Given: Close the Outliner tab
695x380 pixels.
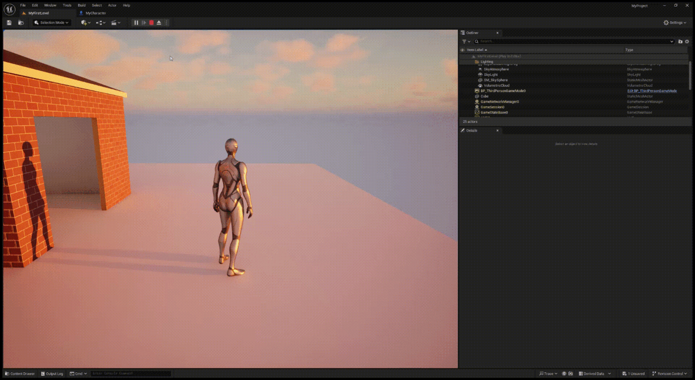Looking at the screenshot, I should pos(498,33).
